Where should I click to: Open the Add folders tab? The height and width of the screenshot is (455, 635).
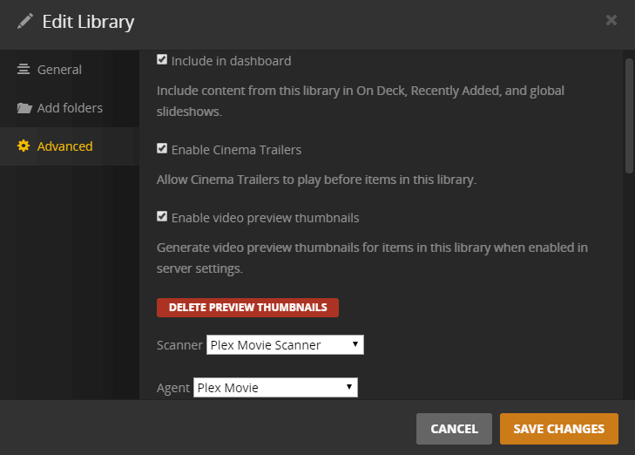pyautogui.click(x=70, y=108)
